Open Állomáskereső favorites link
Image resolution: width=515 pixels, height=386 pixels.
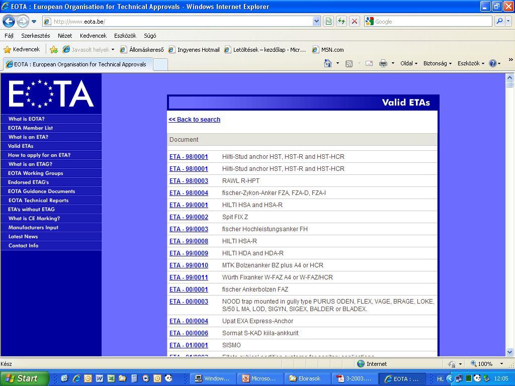tap(142, 50)
